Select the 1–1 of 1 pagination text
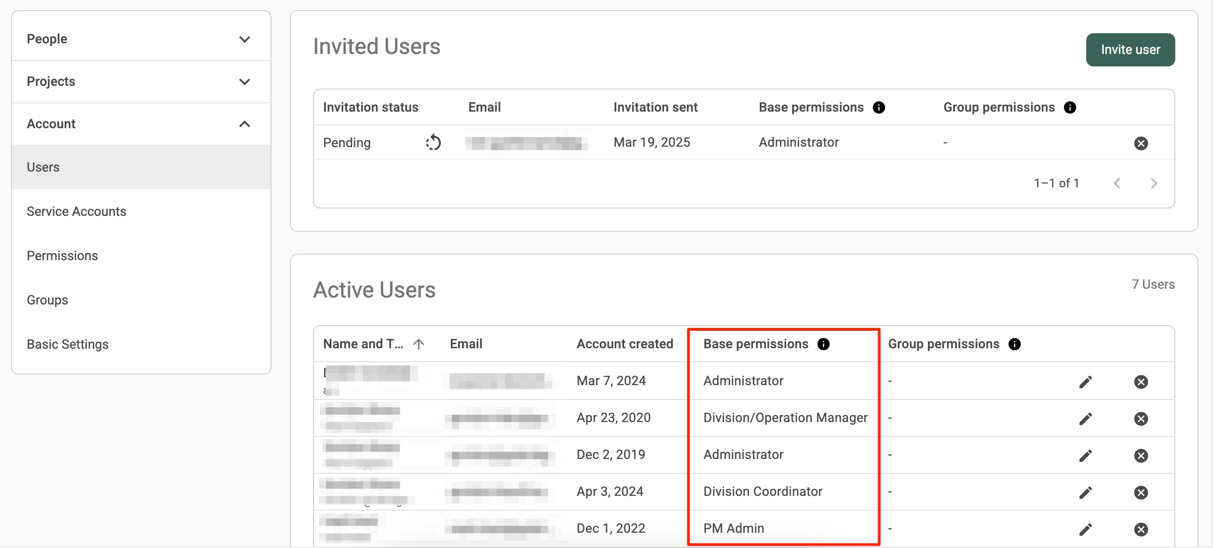Screen dimensions: 1215x548 point(1056,183)
